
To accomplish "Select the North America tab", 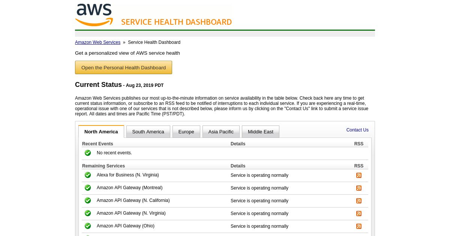I will click(x=101, y=131).
